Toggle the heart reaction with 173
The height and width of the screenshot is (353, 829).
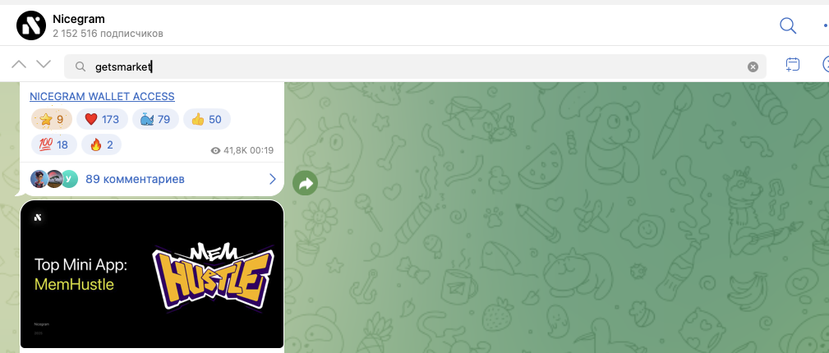click(x=102, y=119)
